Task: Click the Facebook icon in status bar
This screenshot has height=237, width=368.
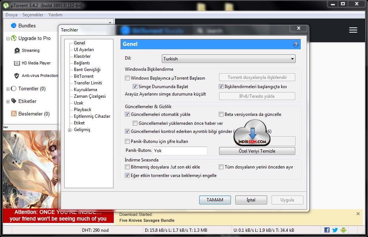Action: (327, 230)
